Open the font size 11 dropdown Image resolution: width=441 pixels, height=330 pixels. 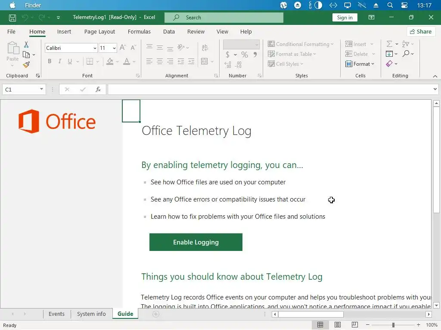[x=114, y=48]
